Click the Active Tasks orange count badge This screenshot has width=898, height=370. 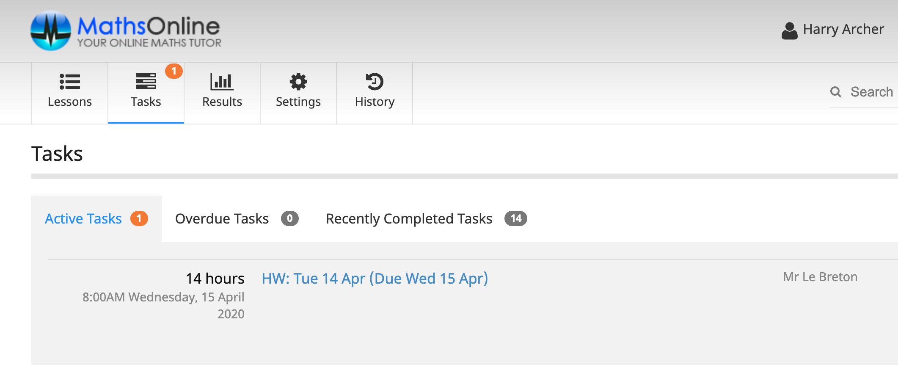tap(139, 218)
